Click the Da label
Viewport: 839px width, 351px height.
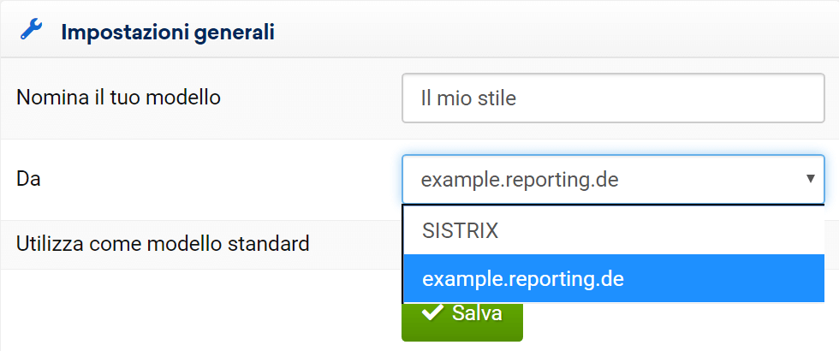pos(28,179)
